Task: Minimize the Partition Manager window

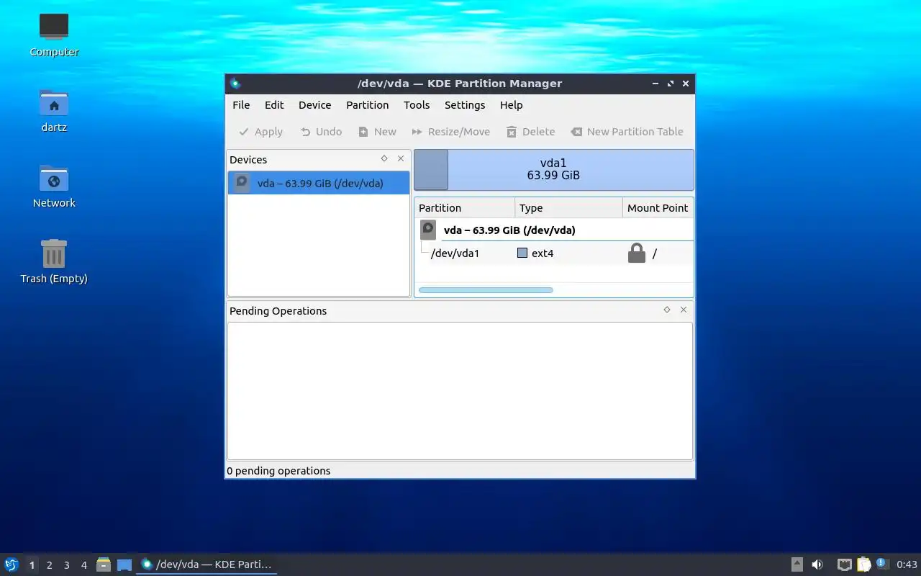Action: [655, 84]
